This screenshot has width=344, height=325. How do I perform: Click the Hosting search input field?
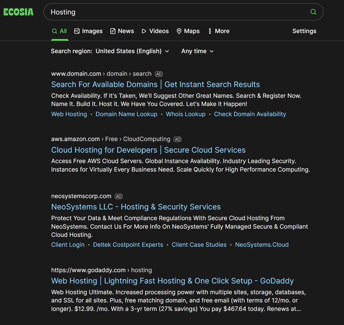click(x=183, y=12)
